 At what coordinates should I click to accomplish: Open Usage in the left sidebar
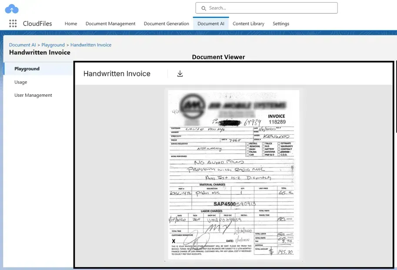pos(21,82)
